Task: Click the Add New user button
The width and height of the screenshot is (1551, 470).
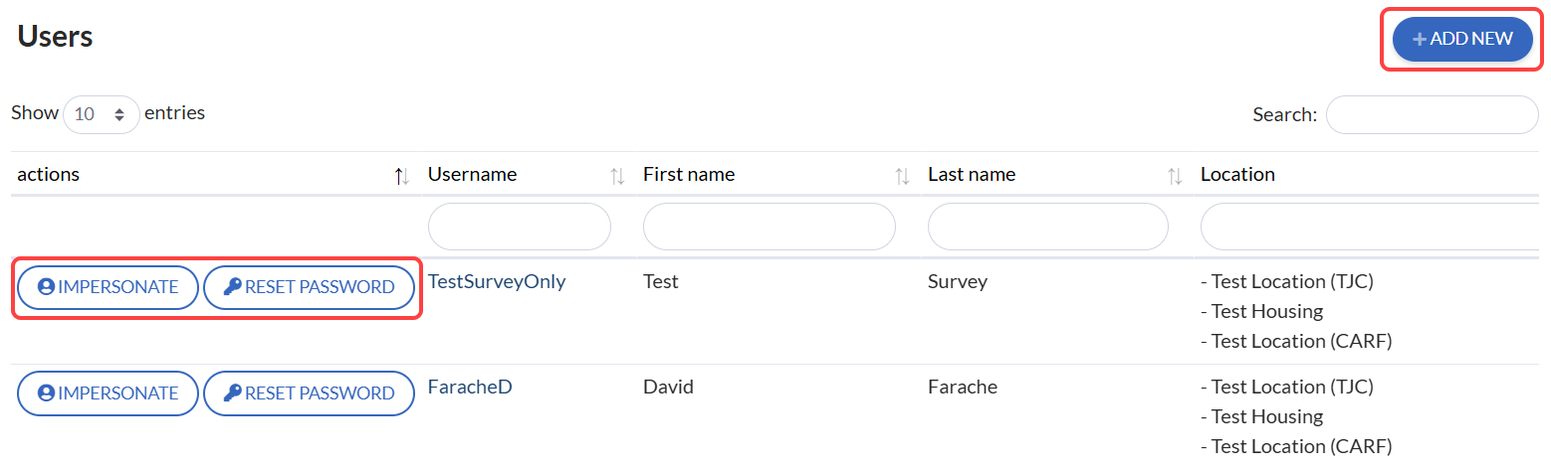Action: tap(1461, 40)
